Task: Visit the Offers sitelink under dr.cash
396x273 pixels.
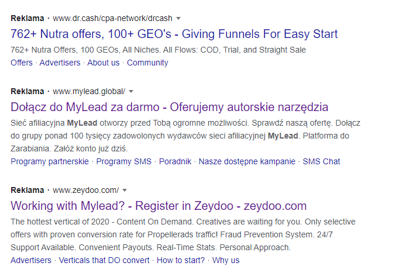Action: point(22,63)
